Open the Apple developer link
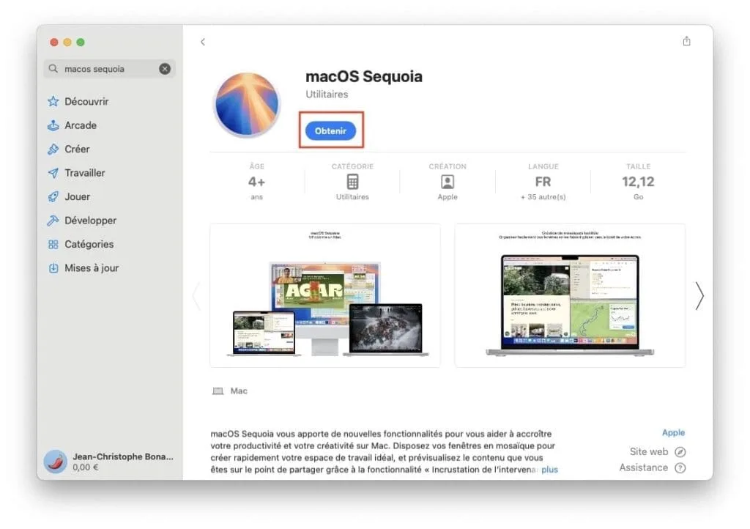Viewport: 750px width, 529px height. click(x=673, y=433)
